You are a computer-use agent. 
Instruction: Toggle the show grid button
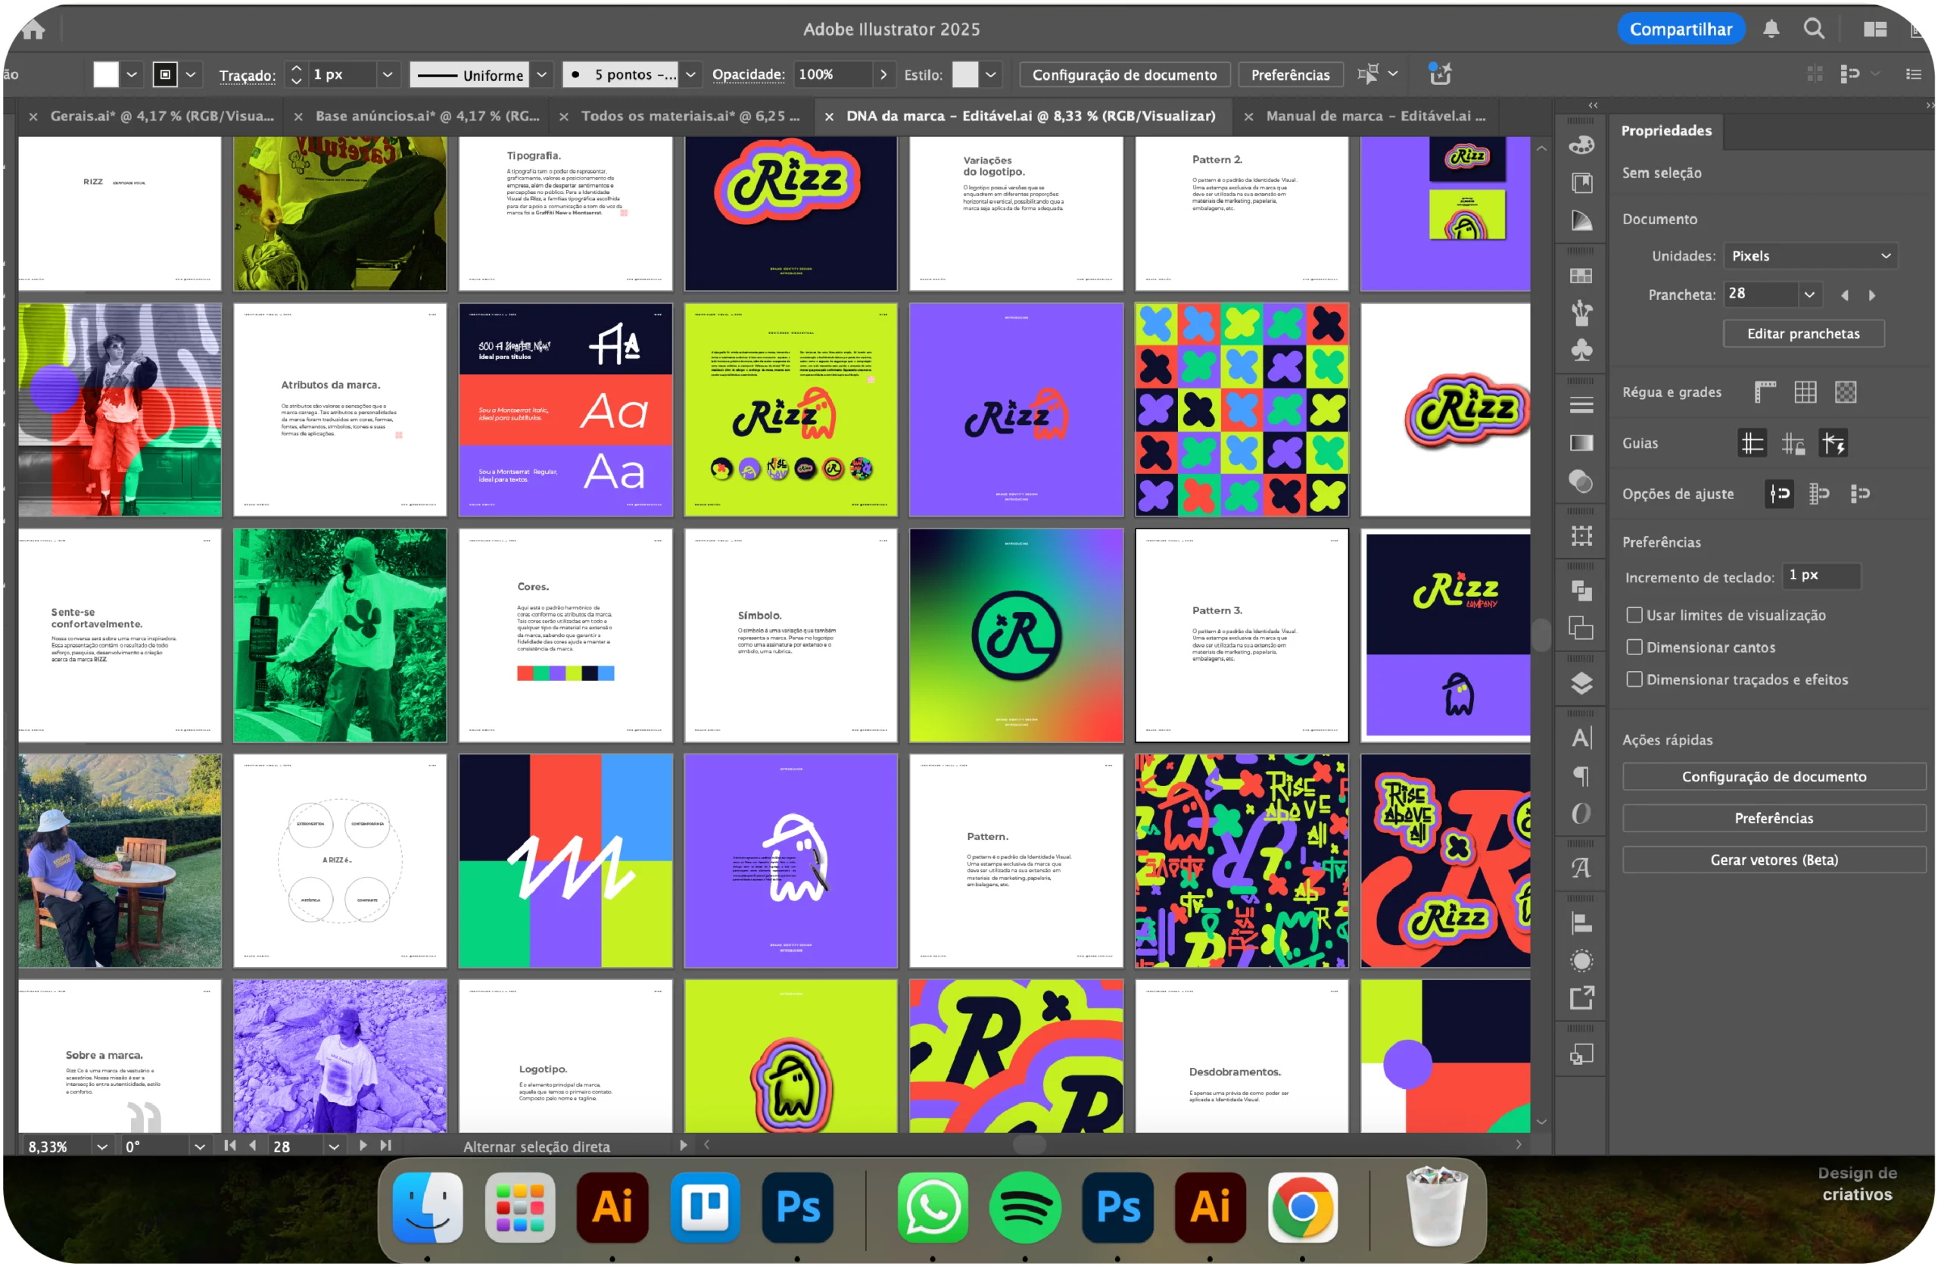click(x=1806, y=393)
